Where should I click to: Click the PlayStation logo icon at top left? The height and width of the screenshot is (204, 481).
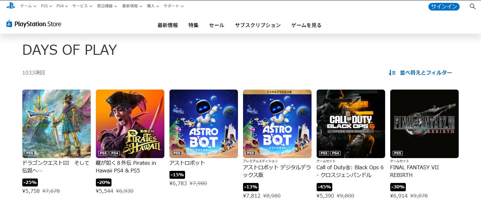[11, 6]
